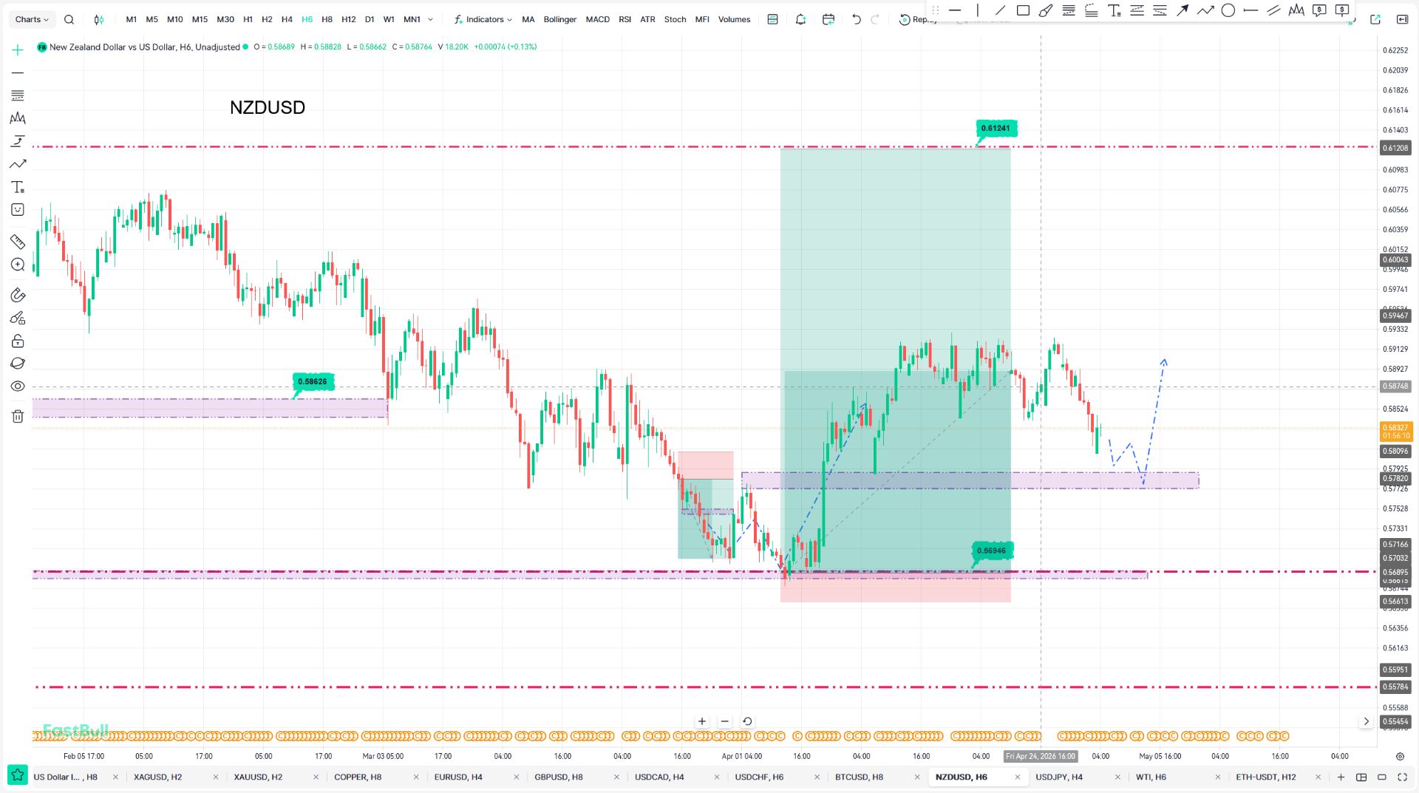Create a price alert with bell icon
Viewport: 1419px width, 793px height.
tap(800, 20)
